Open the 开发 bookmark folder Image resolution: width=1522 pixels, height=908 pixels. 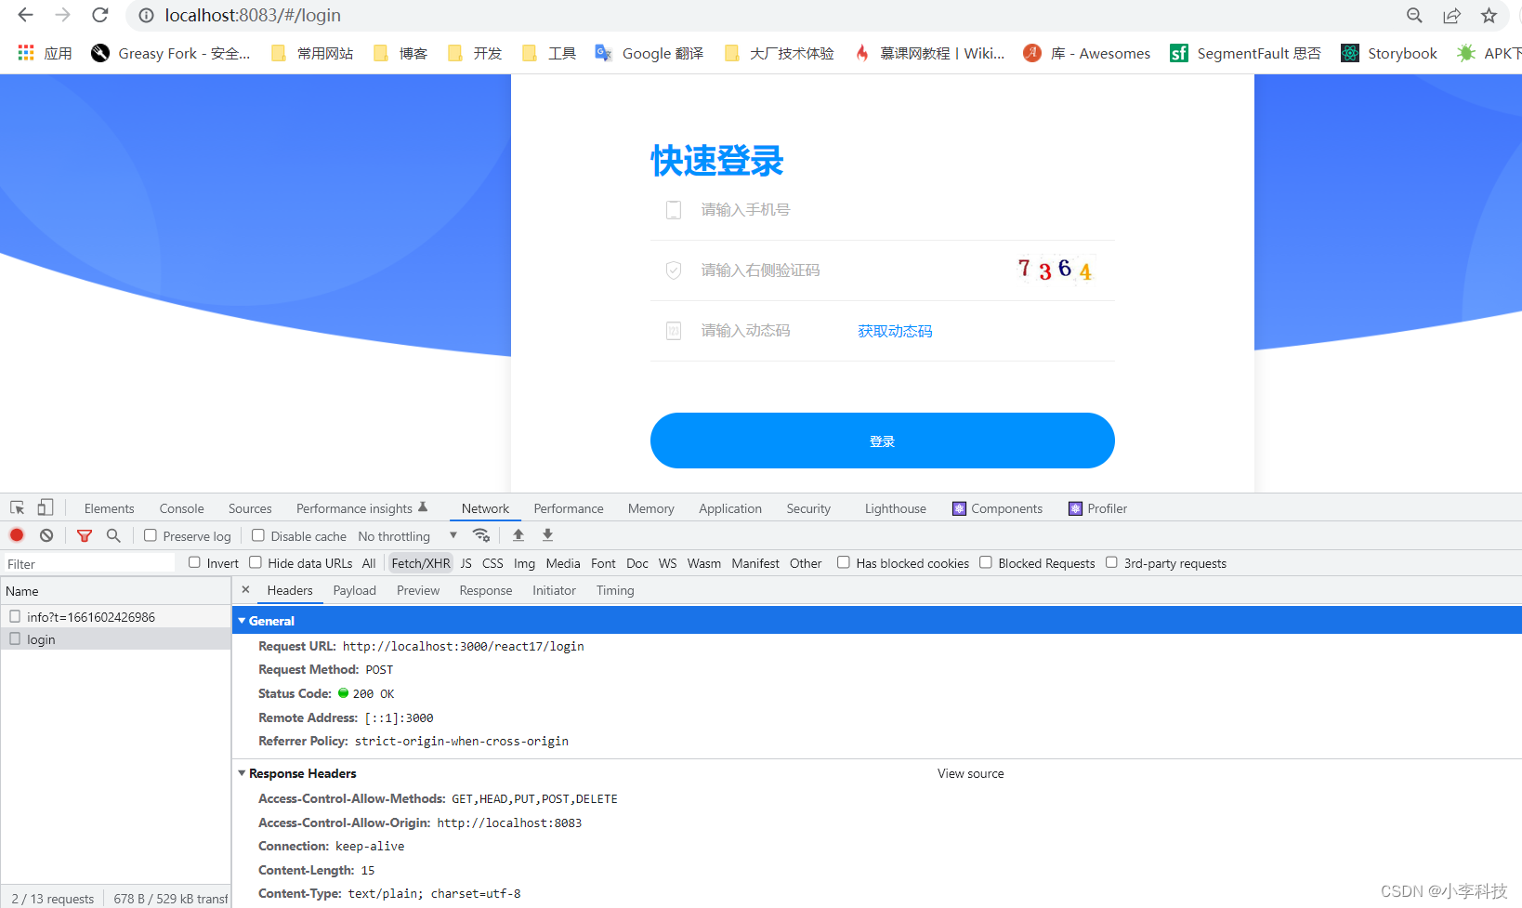475,53
